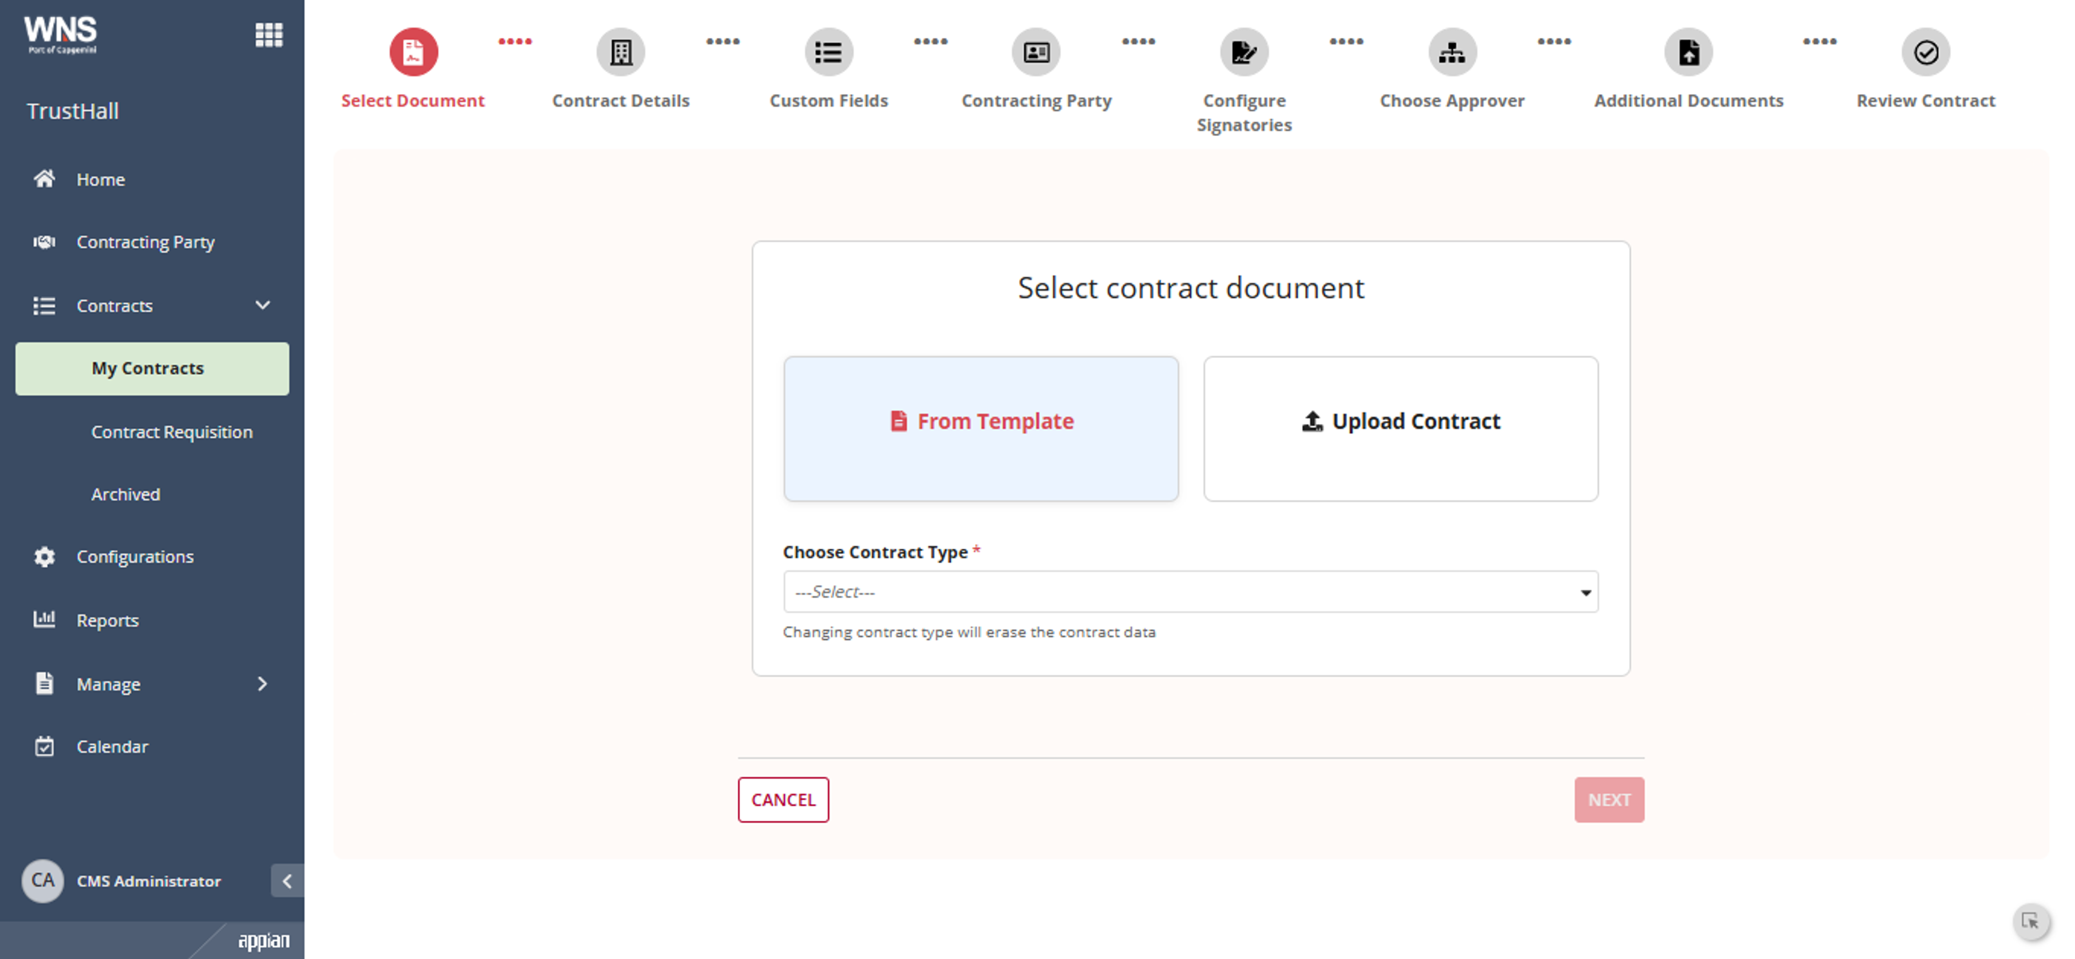
Task: Click the TrustHall site title
Action: pyautogui.click(x=72, y=110)
